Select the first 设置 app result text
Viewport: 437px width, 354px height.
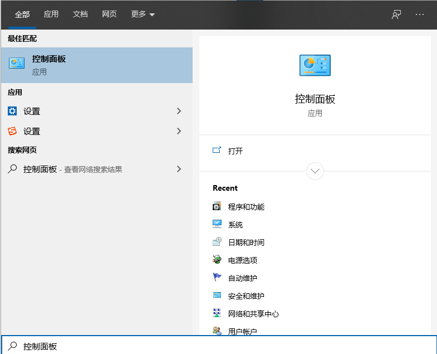[x=32, y=111]
